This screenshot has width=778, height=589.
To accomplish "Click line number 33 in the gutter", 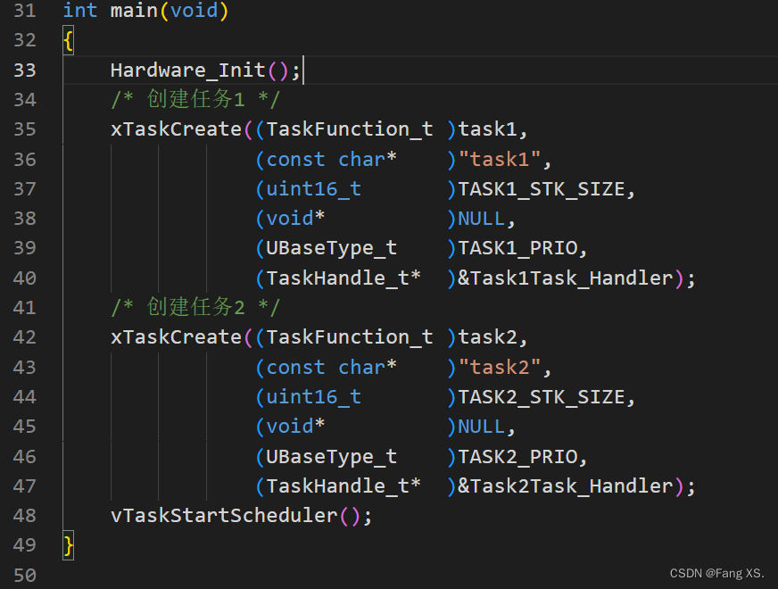I will 25,70.
